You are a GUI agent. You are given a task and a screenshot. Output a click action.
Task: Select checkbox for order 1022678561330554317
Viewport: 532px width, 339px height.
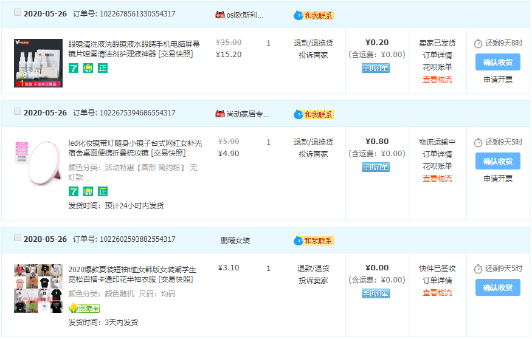click(x=17, y=13)
